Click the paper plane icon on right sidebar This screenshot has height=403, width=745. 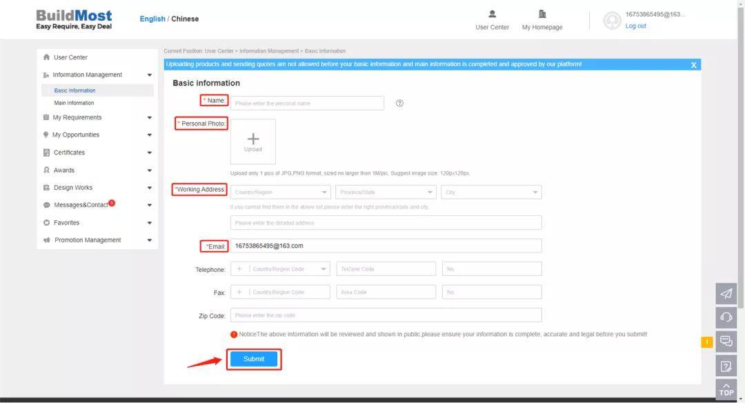point(726,294)
